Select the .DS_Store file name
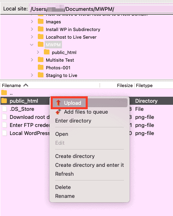Screen dimensions: 173x216 coord(22,109)
